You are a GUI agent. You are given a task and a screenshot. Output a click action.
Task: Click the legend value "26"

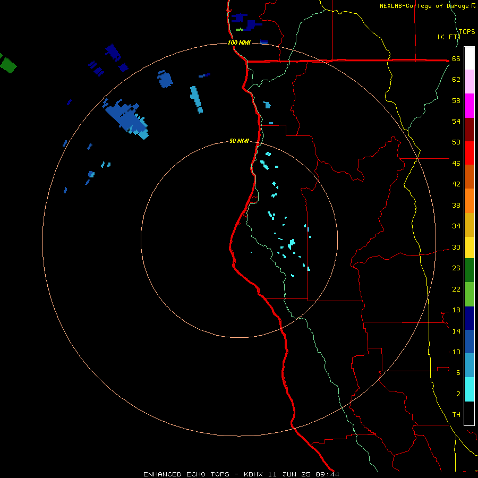coord(456,268)
